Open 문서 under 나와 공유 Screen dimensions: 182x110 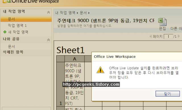pyautogui.click(x=11, y=47)
